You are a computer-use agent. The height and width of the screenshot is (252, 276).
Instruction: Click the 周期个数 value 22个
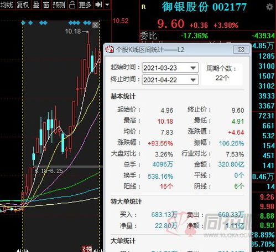click(222, 78)
